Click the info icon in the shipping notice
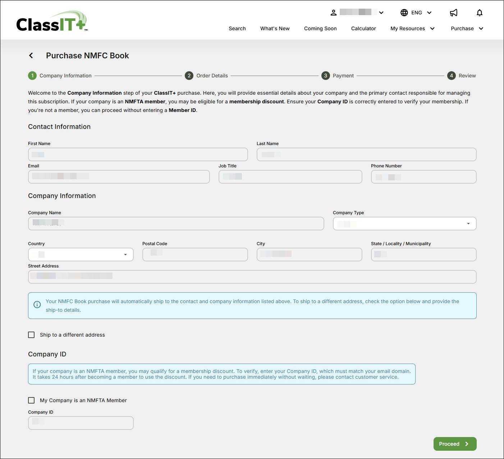 (37, 305)
